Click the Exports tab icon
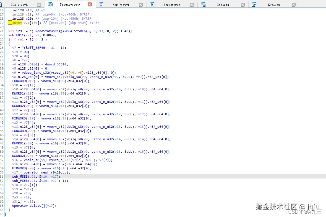The image size is (326, 217). 254,4
